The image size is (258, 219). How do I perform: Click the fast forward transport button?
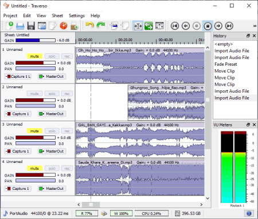click(x=218, y=26)
